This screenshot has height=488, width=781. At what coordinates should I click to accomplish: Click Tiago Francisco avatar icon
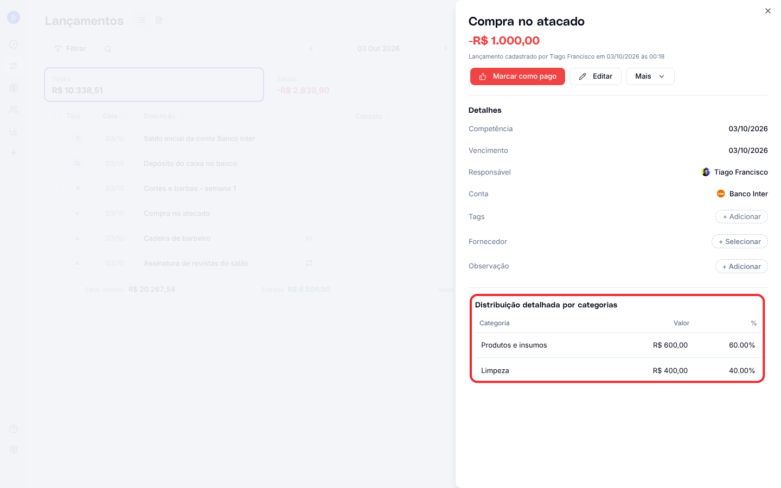click(706, 172)
